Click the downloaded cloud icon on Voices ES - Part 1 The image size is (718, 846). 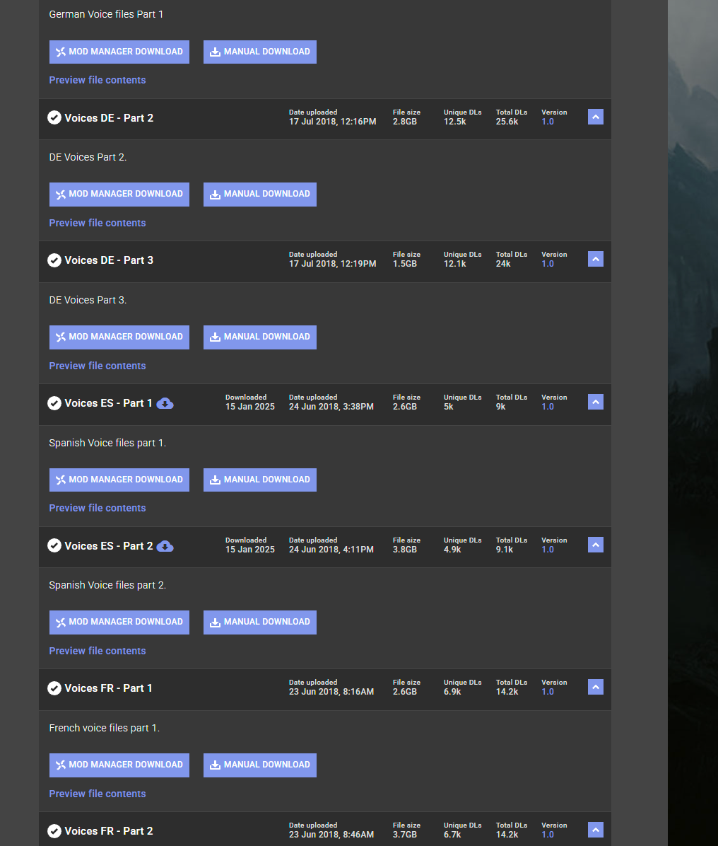[165, 403]
